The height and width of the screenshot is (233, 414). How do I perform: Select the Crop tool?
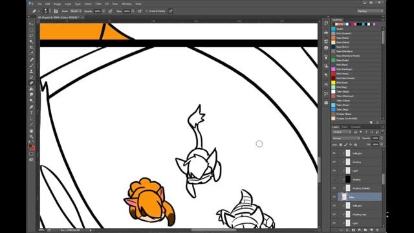[32, 47]
